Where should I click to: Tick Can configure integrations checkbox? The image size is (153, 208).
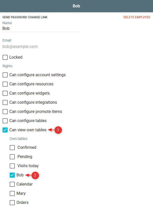[5, 102]
